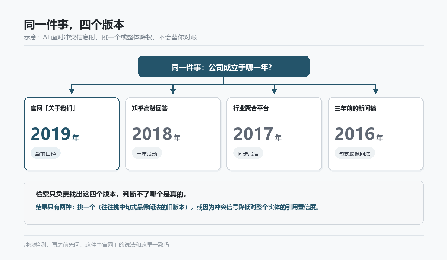The height and width of the screenshot is (260, 447).
Task: Click the card heading 三年前的新闻稿
Action: (355, 108)
